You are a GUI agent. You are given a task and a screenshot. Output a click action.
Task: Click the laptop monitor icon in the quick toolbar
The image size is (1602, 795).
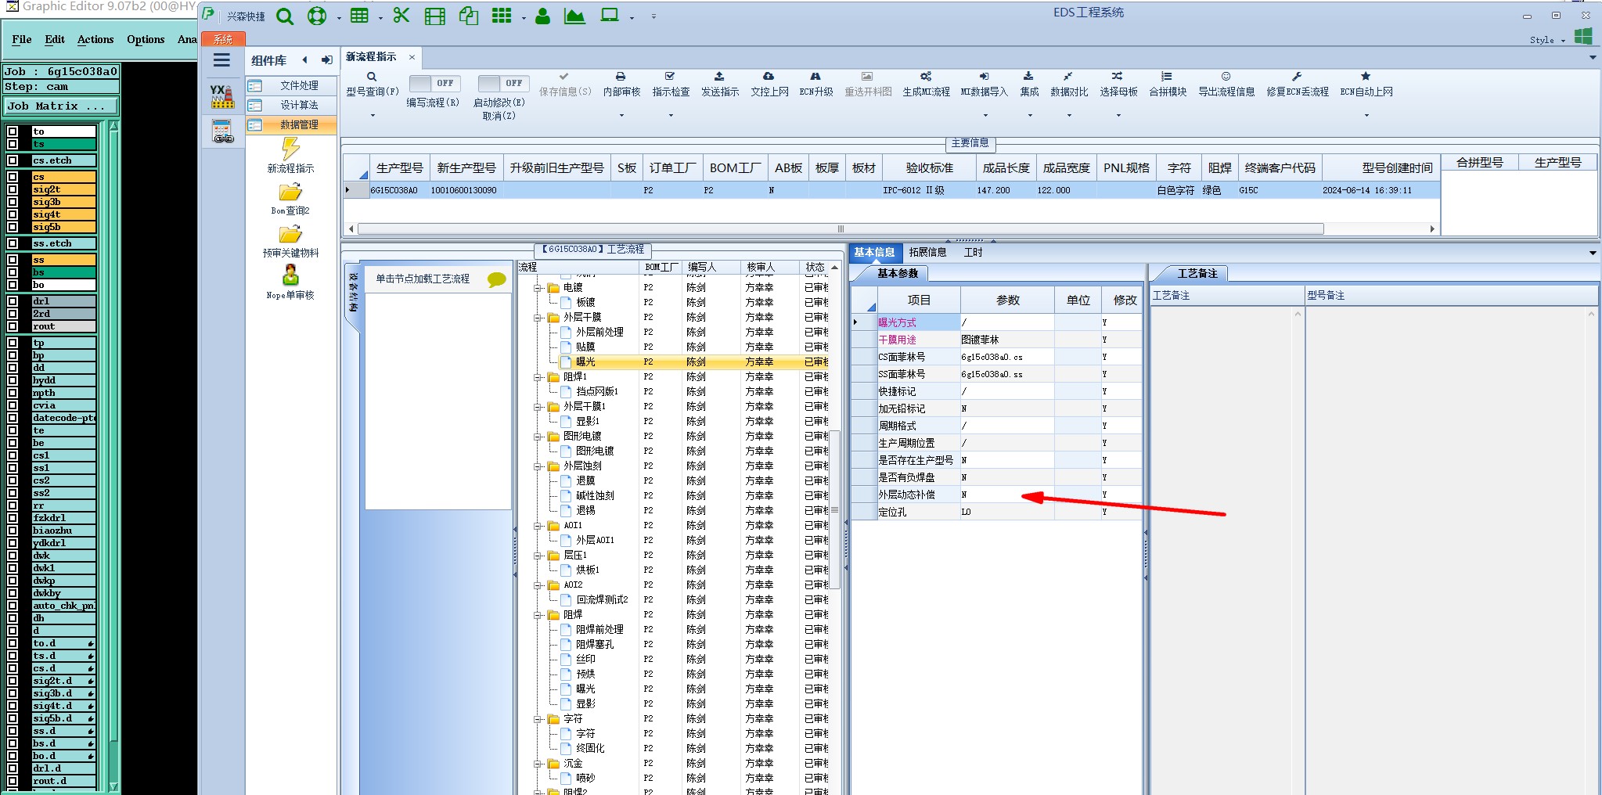610,16
